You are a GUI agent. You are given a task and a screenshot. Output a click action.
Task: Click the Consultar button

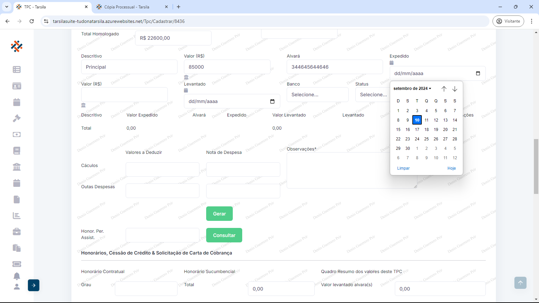[x=224, y=235]
